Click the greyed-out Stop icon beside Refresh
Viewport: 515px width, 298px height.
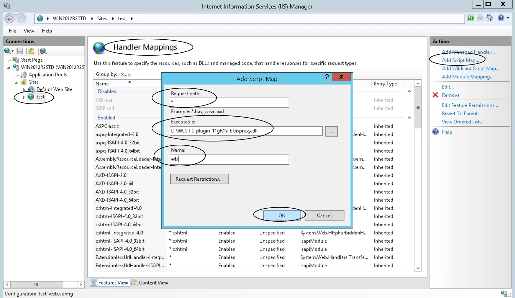[x=480, y=18]
